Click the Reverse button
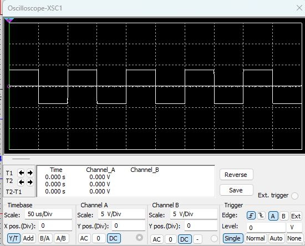This screenshot has width=305, height=246. click(236, 175)
